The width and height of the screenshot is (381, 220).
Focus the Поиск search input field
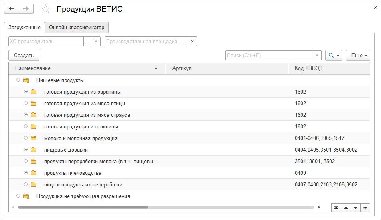(x=269, y=56)
